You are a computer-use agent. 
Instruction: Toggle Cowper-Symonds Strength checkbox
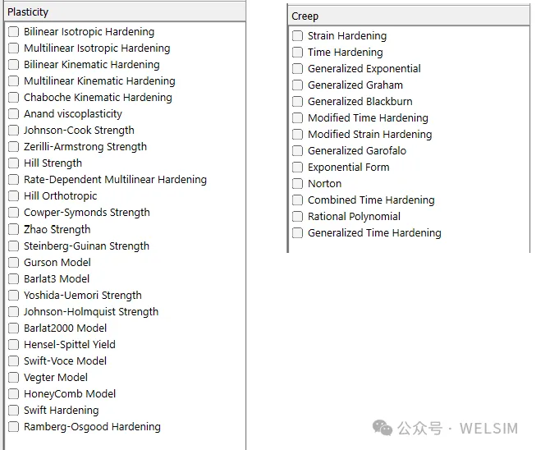14,213
